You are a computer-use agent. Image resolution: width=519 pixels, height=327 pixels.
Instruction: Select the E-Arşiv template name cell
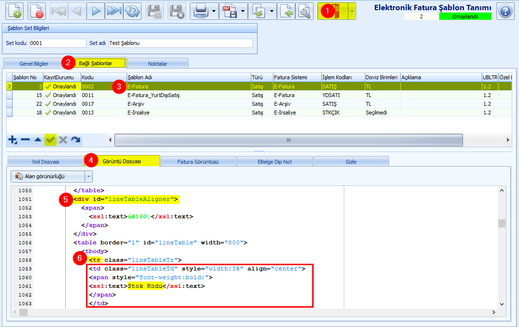[188, 103]
